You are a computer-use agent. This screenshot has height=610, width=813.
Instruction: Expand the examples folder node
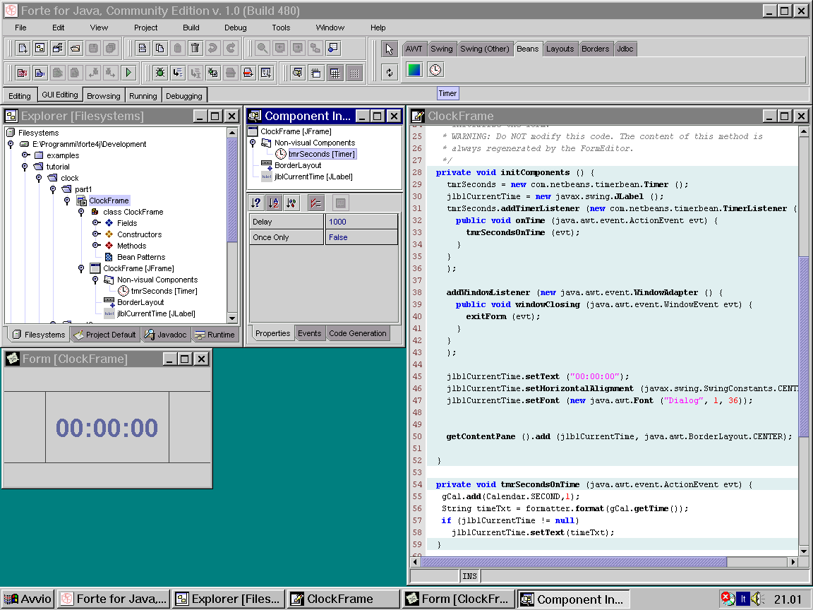tap(25, 155)
